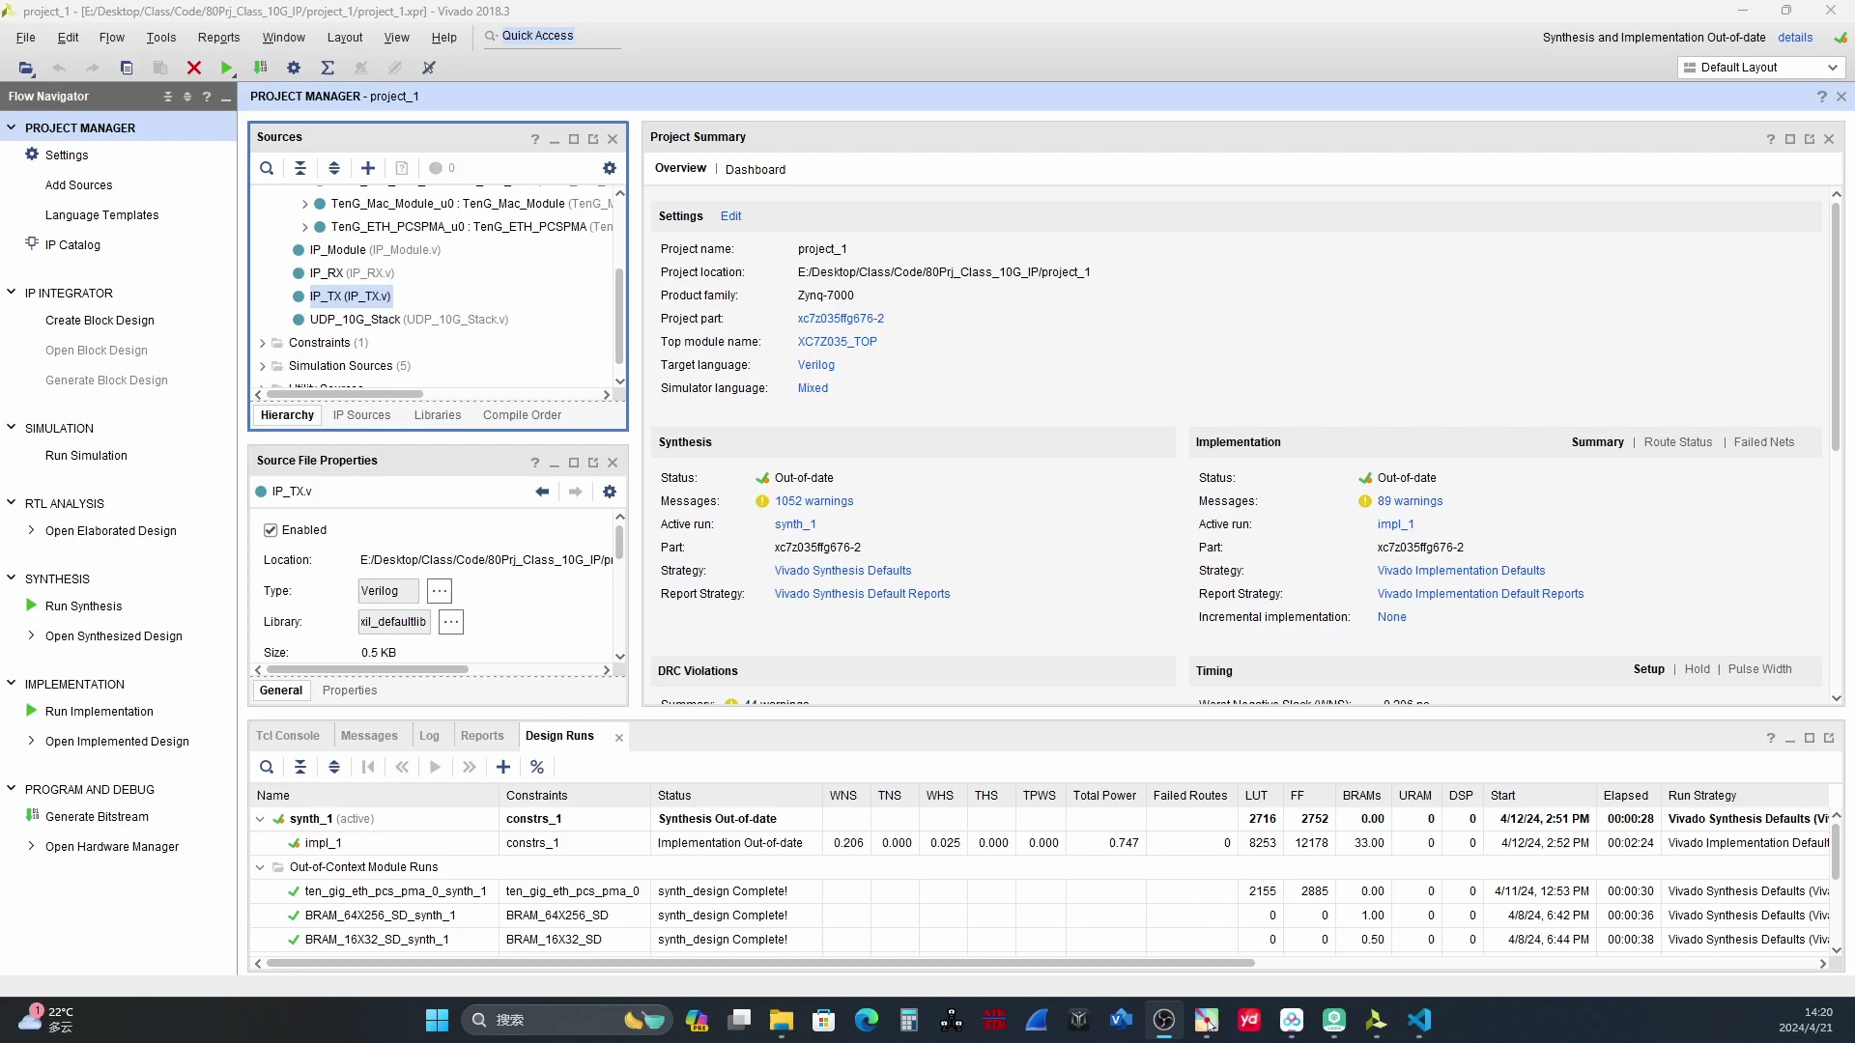Image resolution: width=1855 pixels, height=1043 pixels.
Task: Open the Sources panel settings gear
Action: click(x=610, y=168)
